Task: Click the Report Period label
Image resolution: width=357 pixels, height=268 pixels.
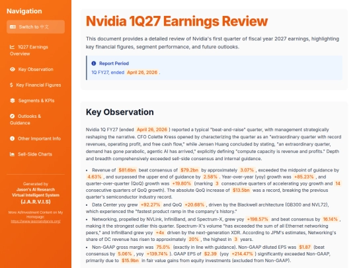Action: pos(114,64)
